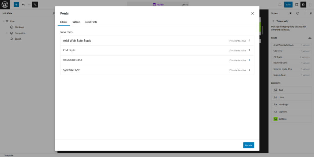
Task: Click the Update button
Action: (x=248, y=145)
